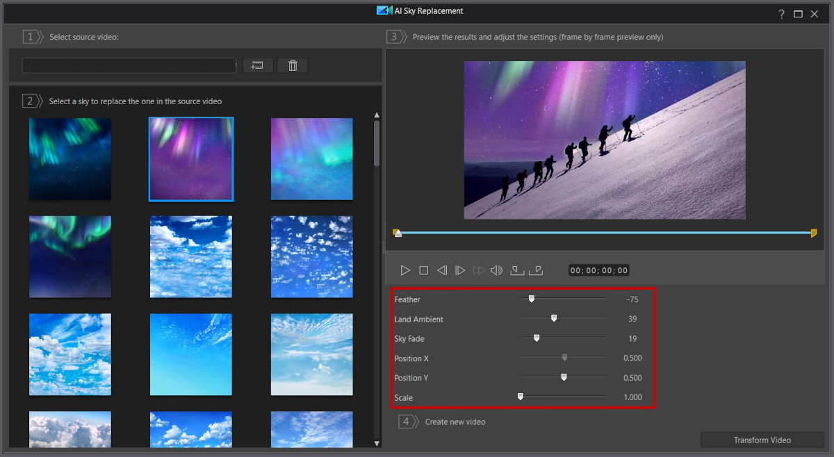The width and height of the screenshot is (834, 457).
Task: Click the Sky Fade slider handle
Action: pos(536,338)
